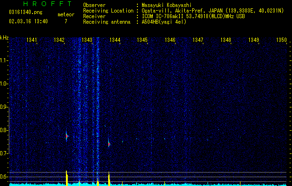
Task: Click the gray frequency range bracket on left axis
Action: pos(9,131)
